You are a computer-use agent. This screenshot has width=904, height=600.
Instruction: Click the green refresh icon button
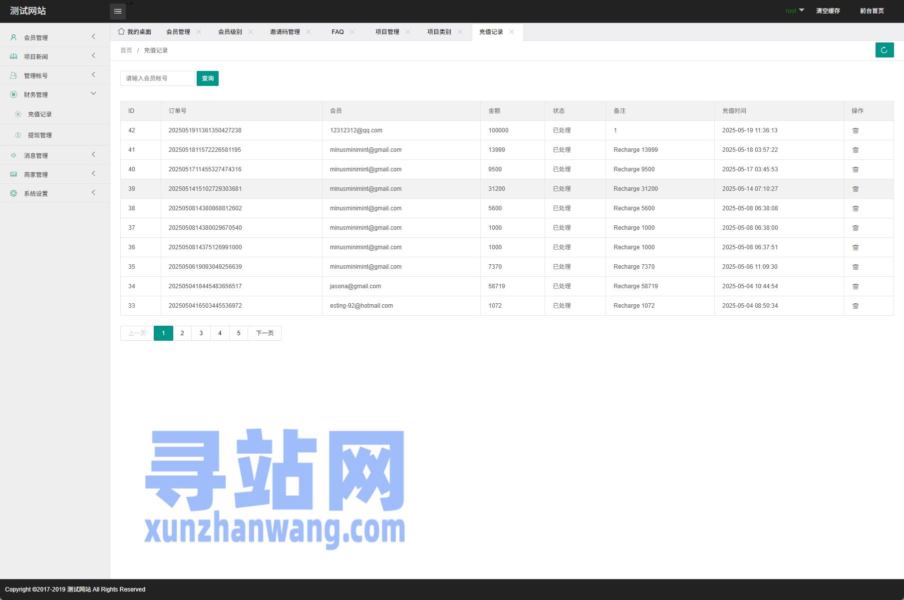884,50
